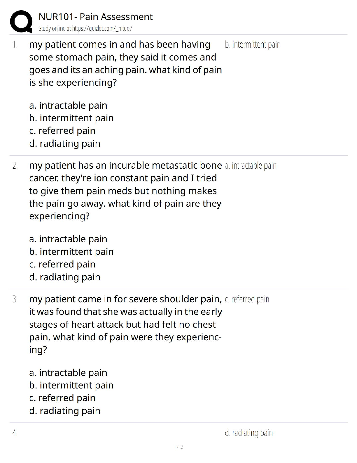Choose b. intermittent pain in question 1's options
The height and width of the screenshot is (463, 357).
(x=71, y=118)
